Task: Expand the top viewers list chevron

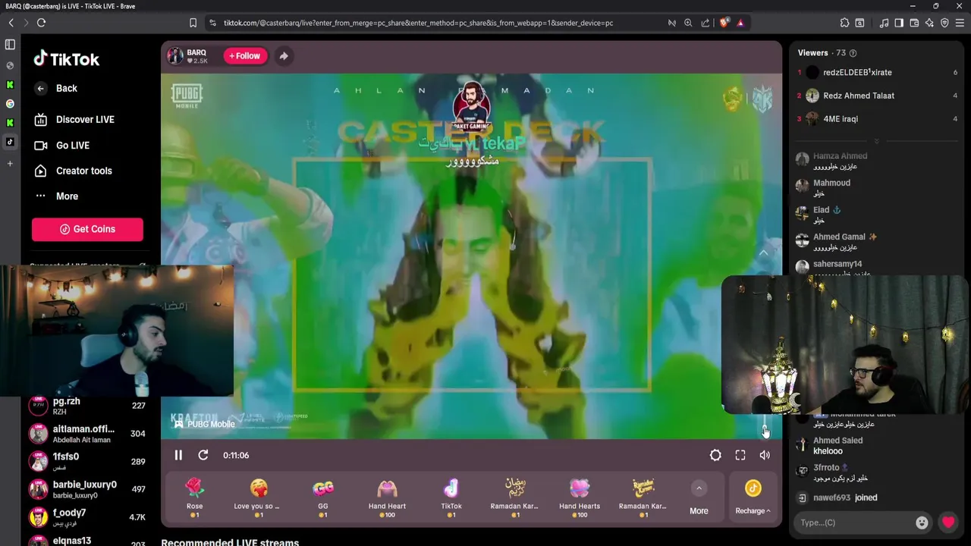Action: pyautogui.click(x=876, y=141)
